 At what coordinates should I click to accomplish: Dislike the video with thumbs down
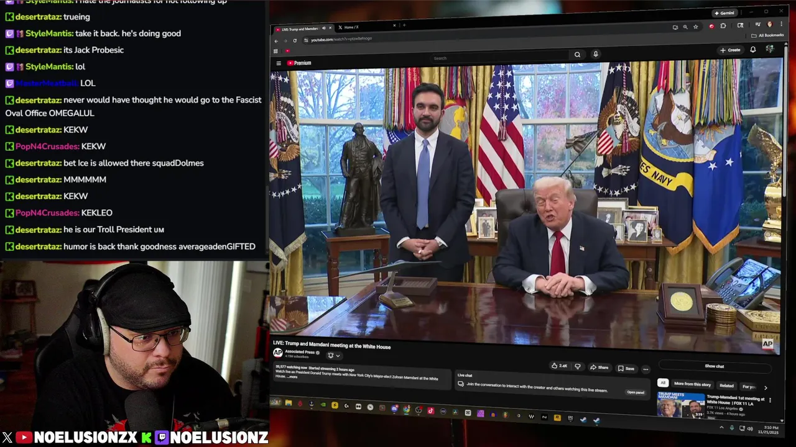click(578, 366)
